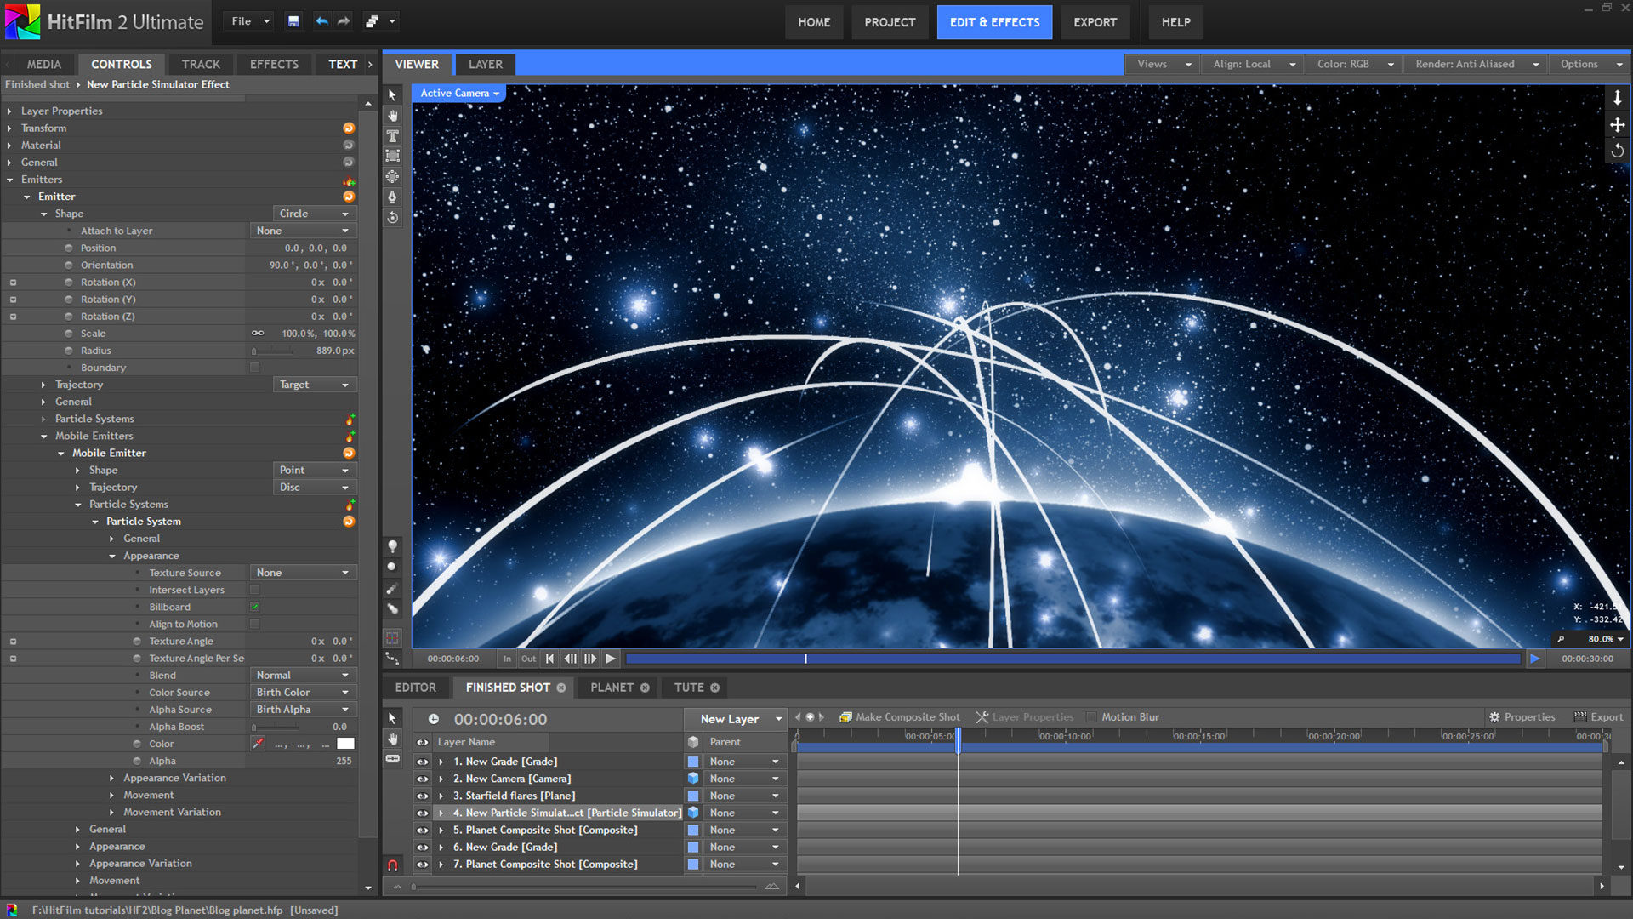This screenshot has height=919, width=1633.
Task: Switch to the LAYER tab in viewer panel
Action: pyautogui.click(x=486, y=64)
